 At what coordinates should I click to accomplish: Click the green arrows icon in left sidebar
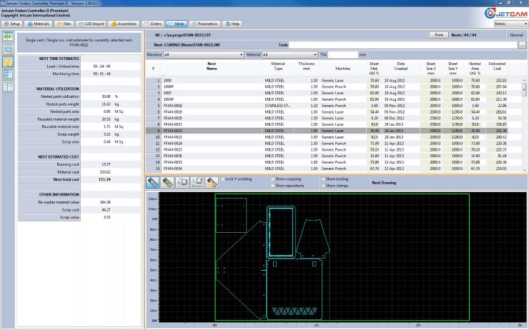[7, 36]
